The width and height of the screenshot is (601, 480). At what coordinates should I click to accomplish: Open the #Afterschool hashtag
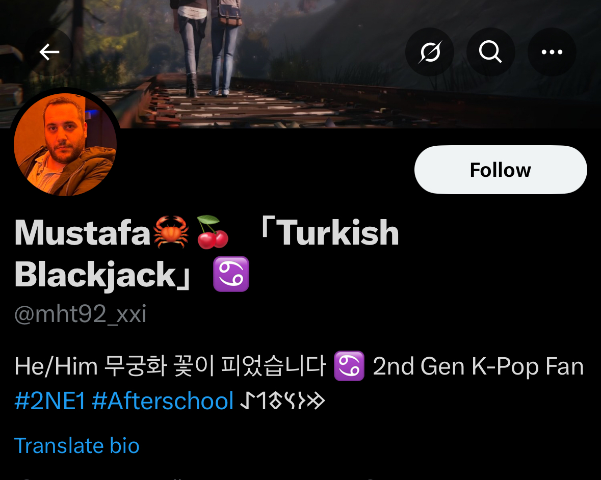click(163, 401)
